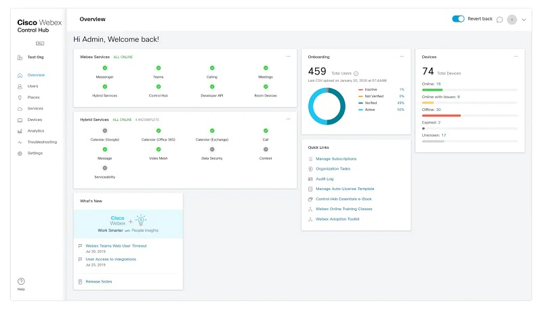Open Settings from the sidebar

coord(35,153)
